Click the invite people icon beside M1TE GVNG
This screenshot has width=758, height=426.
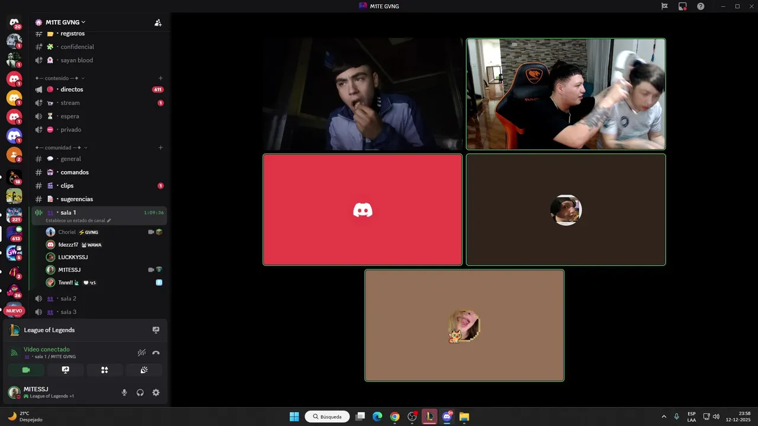(158, 22)
